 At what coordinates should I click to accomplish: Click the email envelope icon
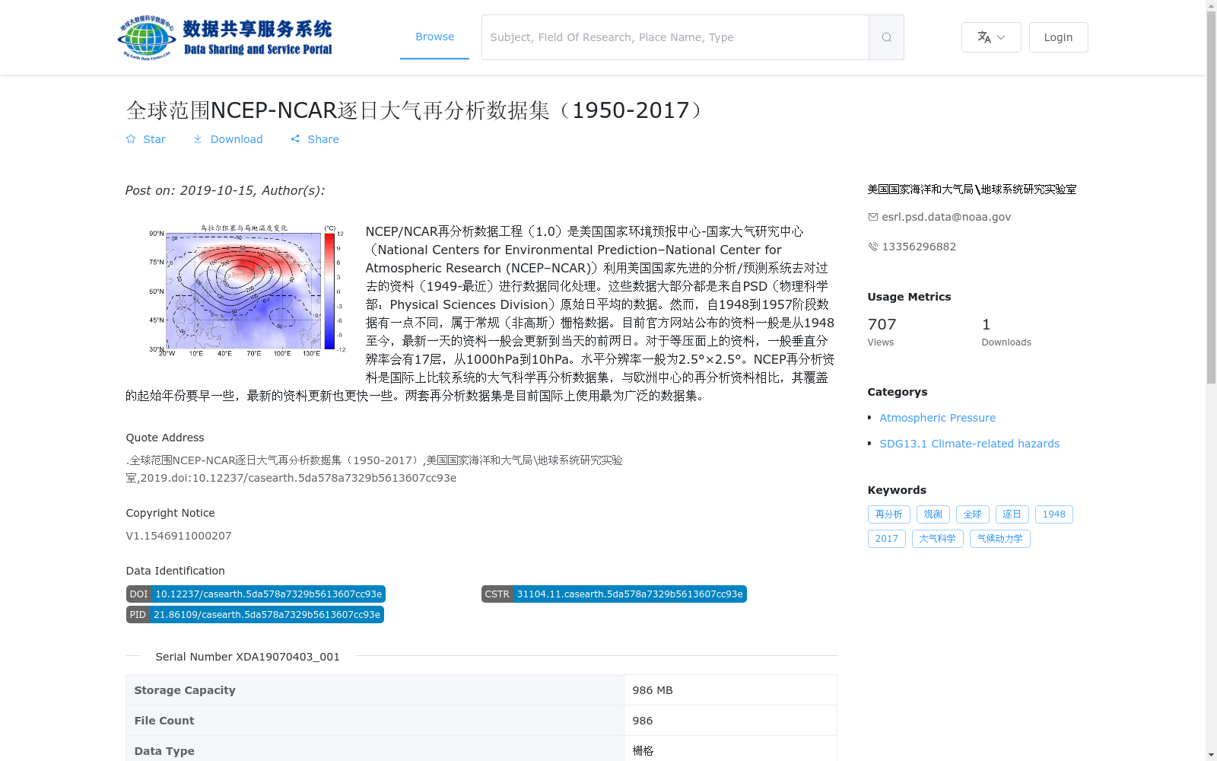click(x=872, y=217)
